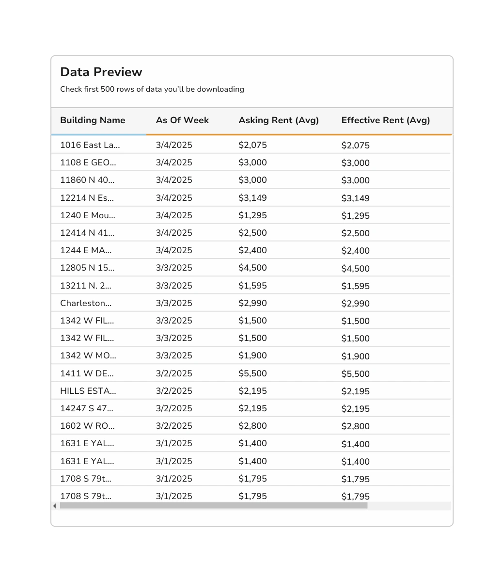Image resolution: width=504 pixels, height=582 pixels.
Task: Select the 13211 N. 2... building name
Action: pos(86,286)
